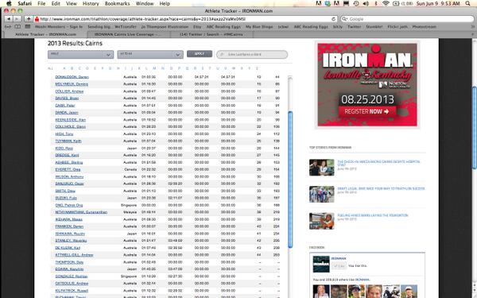
Task: Click the battery status icon
Action: pyautogui.click(x=396, y=3)
